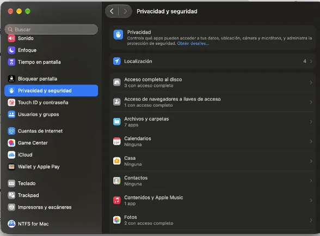Click the Tiempo en pantalla hourglass icon
The width and height of the screenshot is (320, 236).
11,62
